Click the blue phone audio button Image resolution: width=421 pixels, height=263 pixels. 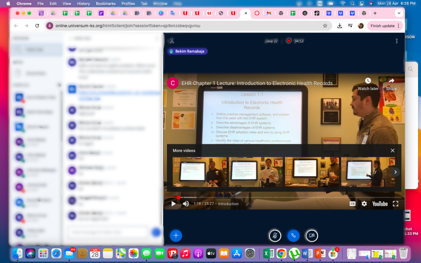click(293, 235)
